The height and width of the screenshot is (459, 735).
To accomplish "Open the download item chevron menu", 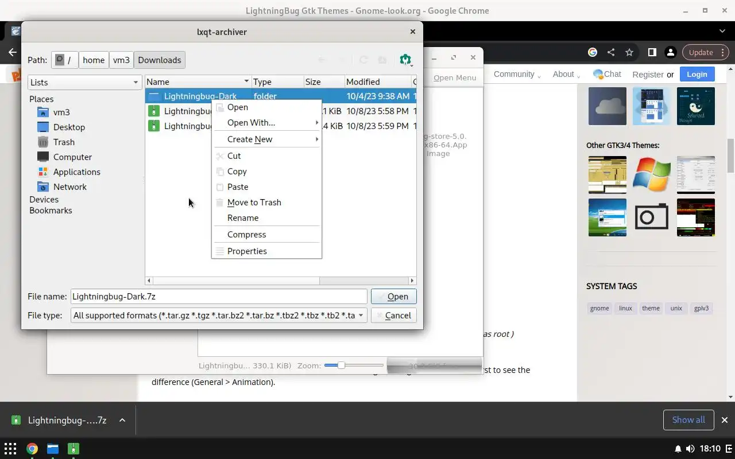I will click(x=122, y=420).
